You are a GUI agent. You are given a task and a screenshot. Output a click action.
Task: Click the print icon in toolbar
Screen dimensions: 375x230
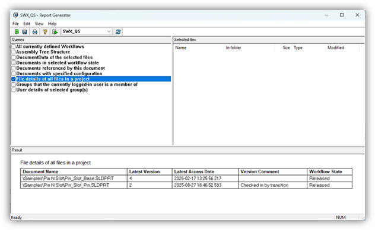(x=35, y=32)
